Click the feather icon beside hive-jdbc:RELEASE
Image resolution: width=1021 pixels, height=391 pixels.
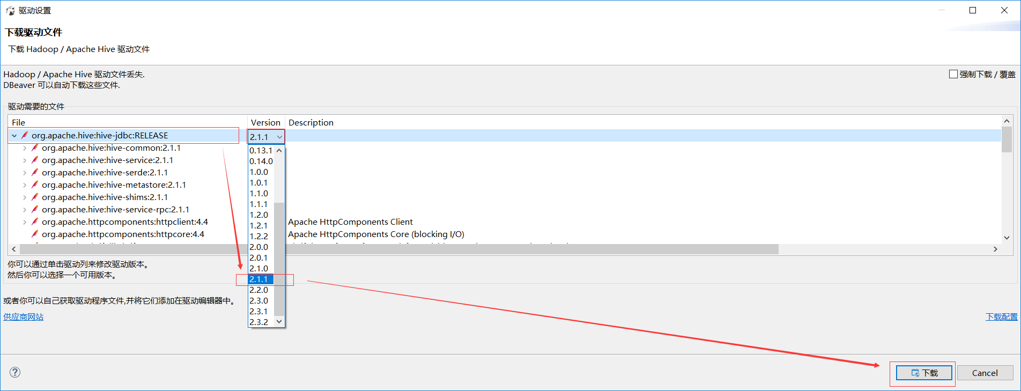pos(25,136)
